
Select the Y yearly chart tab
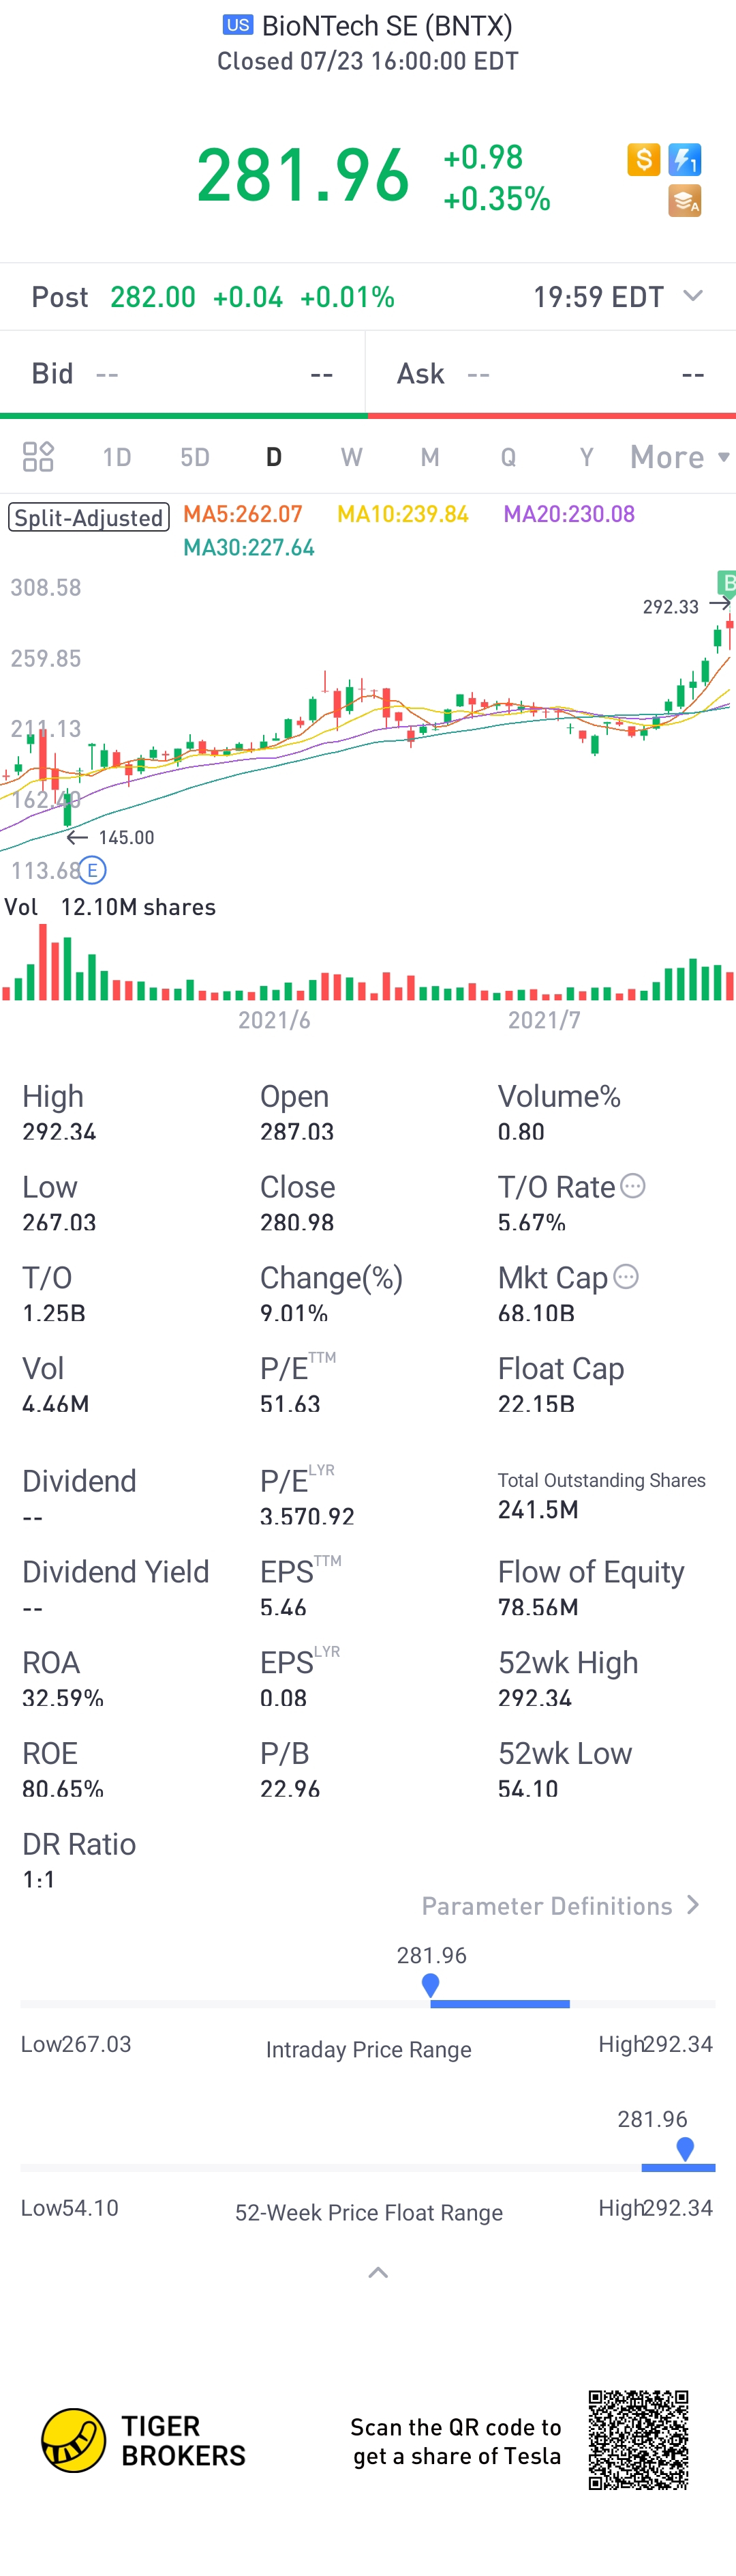(587, 457)
